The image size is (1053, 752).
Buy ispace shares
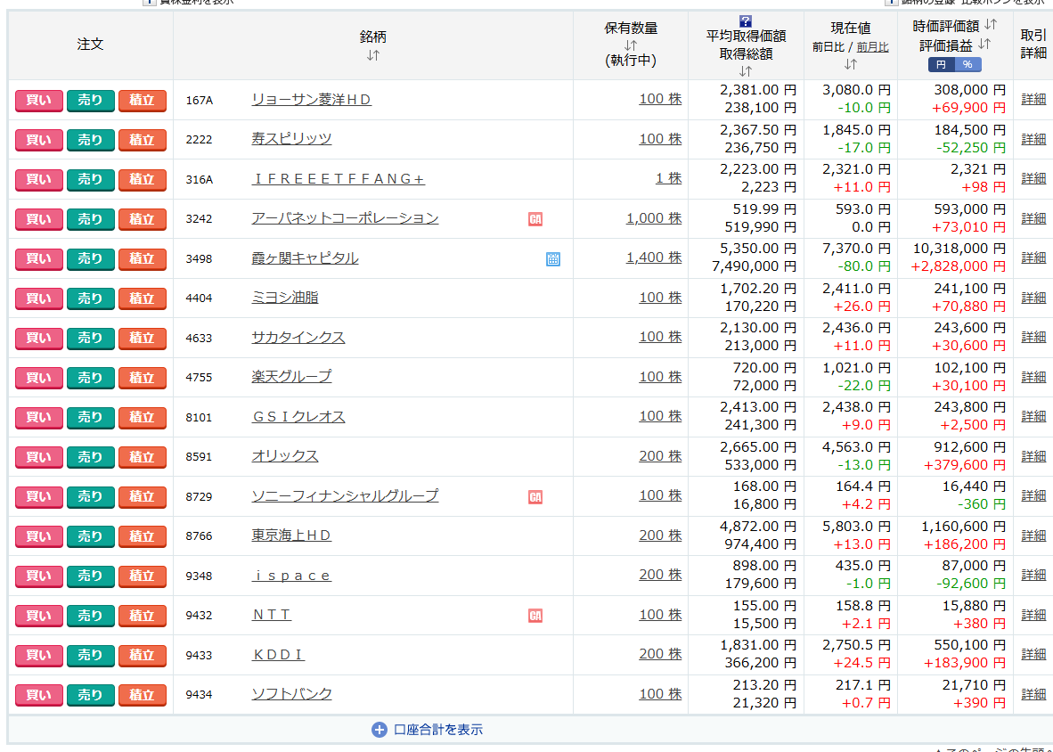tap(39, 576)
